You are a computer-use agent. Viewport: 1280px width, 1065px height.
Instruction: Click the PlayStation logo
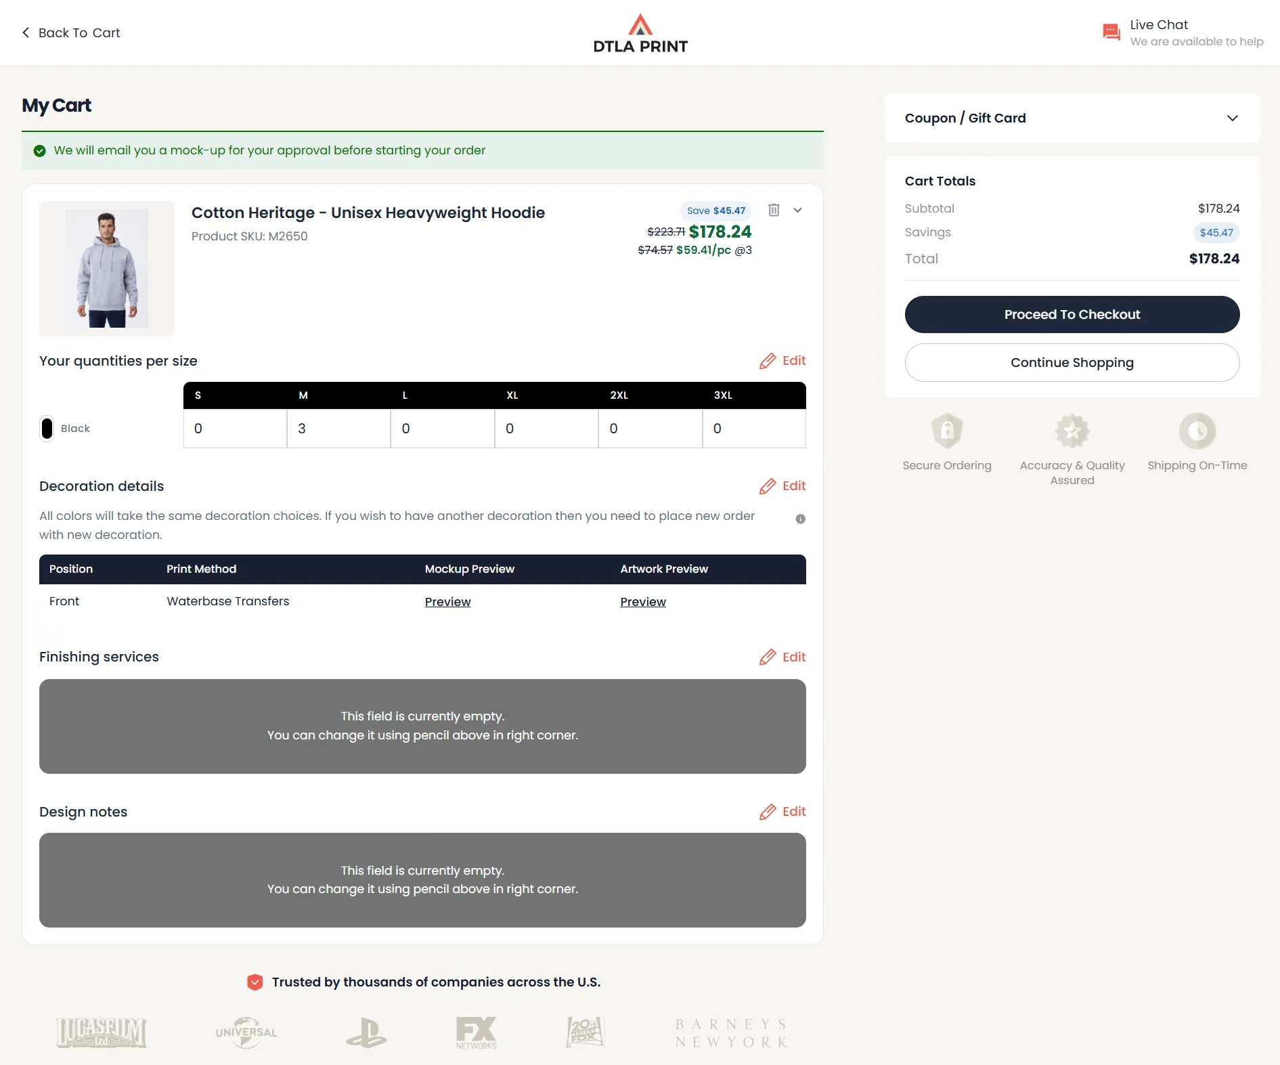point(366,1033)
